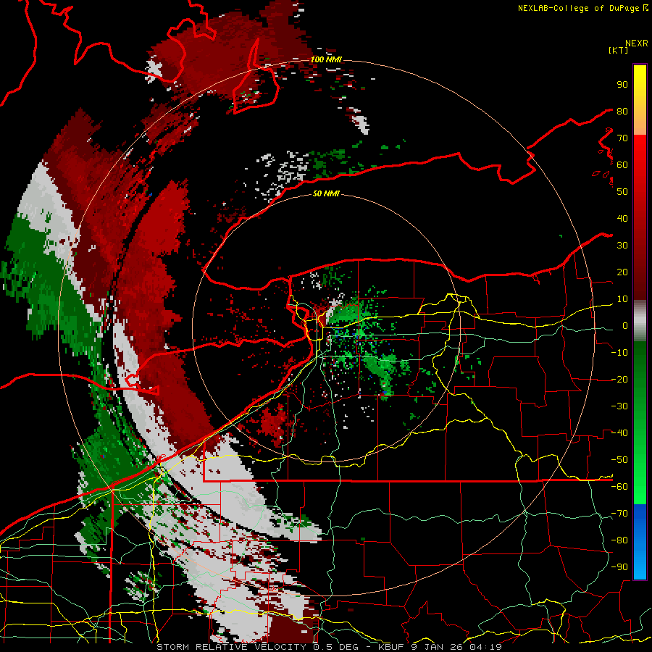This screenshot has width=652, height=652.
Task: Click the -30 value on the velocity scale
Action: (x=619, y=406)
